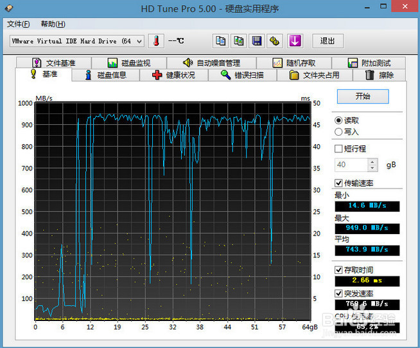The width and height of the screenshot is (420, 348).
Task: Close the HD Tune Pro window
Action: click(405, 6)
